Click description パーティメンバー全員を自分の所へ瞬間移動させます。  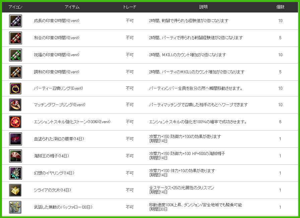click(196, 88)
